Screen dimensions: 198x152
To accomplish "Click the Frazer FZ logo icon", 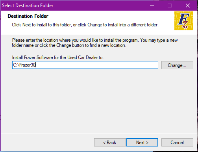I will 184,21.
